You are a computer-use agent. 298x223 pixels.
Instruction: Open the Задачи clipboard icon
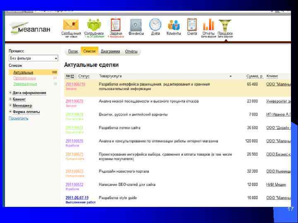click(x=115, y=25)
